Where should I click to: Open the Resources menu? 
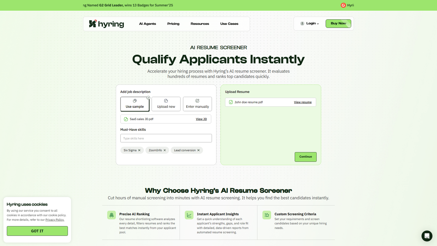tap(200, 24)
